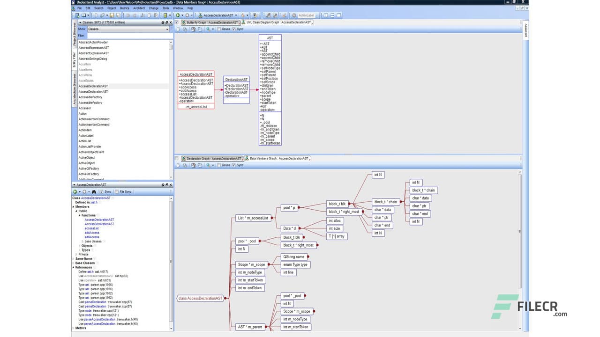Disable Sync in the Data Members Graph toolbar
Image resolution: width=600 pixels, height=337 pixels.
click(233, 165)
